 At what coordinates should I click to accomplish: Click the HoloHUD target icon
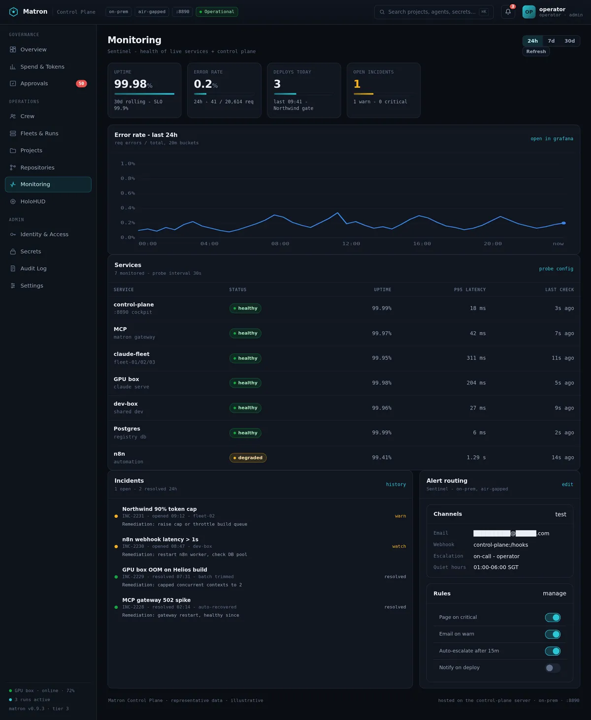tap(13, 202)
